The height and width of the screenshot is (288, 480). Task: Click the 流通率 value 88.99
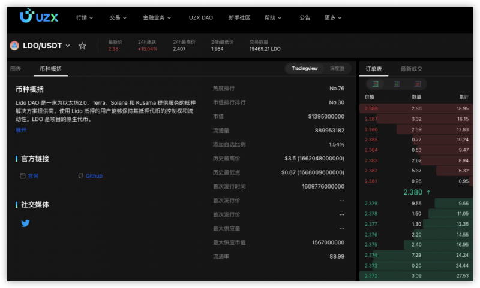click(337, 256)
